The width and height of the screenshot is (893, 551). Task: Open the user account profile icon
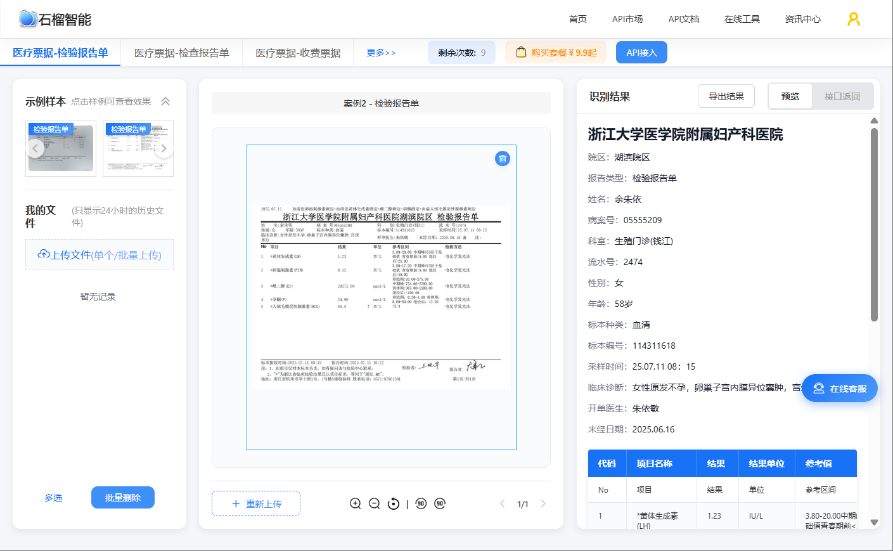pyautogui.click(x=854, y=19)
